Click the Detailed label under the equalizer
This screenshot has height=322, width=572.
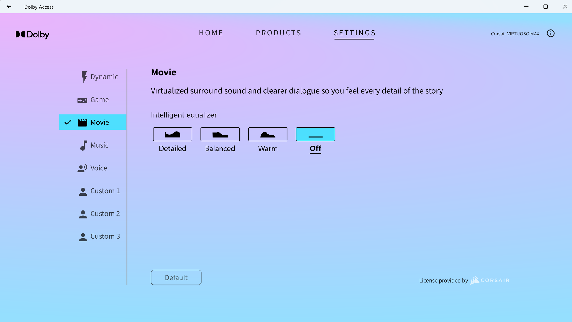[x=172, y=148]
